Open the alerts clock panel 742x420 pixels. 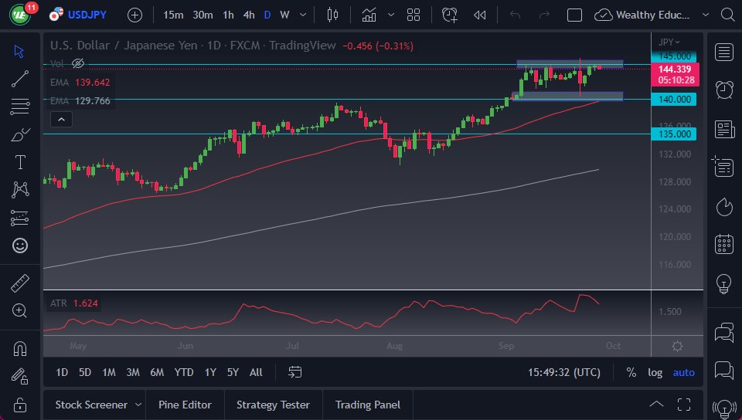724,90
